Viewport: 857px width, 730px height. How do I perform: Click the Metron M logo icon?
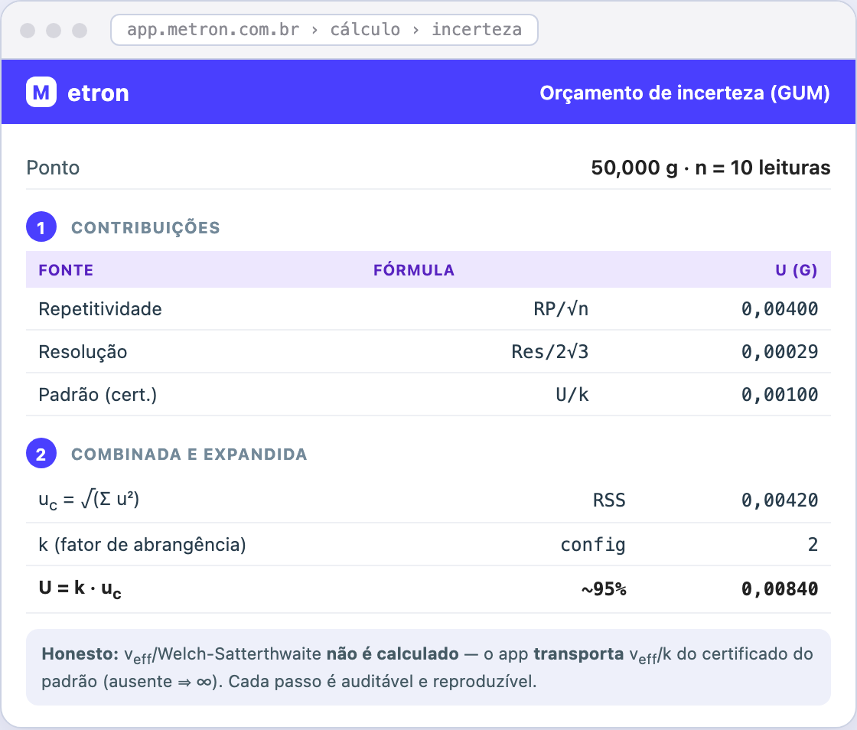point(41,92)
